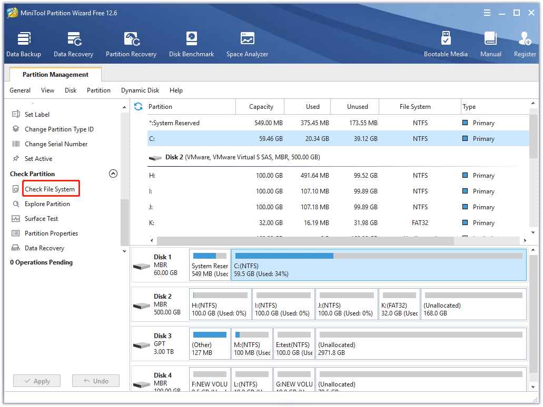Select the Disk 3 drive icon in disk map
This screenshot has width=543, height=407.
(142, 345)
